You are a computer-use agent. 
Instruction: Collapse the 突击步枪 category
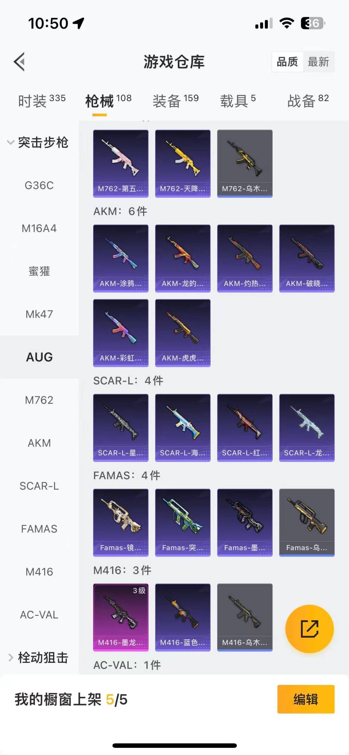point(38,142)
